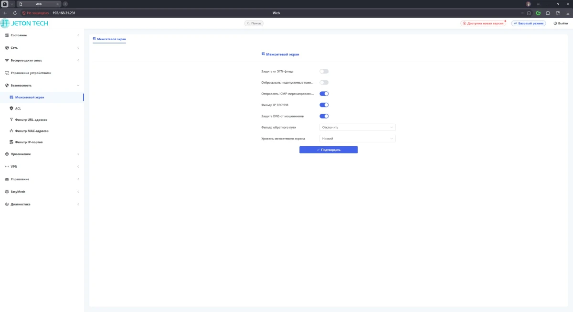Click the shield icon next to ACL
The height and width of the screenshot is (312, 573).
coord(11,108)
